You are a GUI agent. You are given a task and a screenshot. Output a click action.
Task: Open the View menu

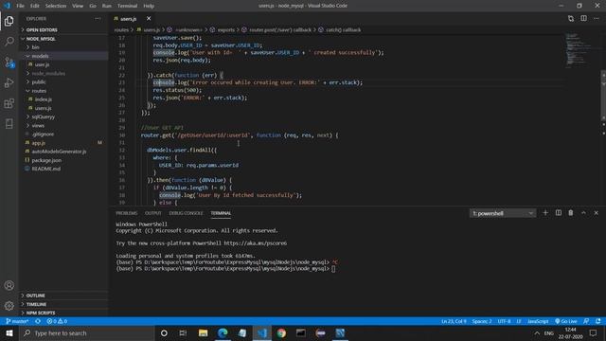tap(78, 6)
